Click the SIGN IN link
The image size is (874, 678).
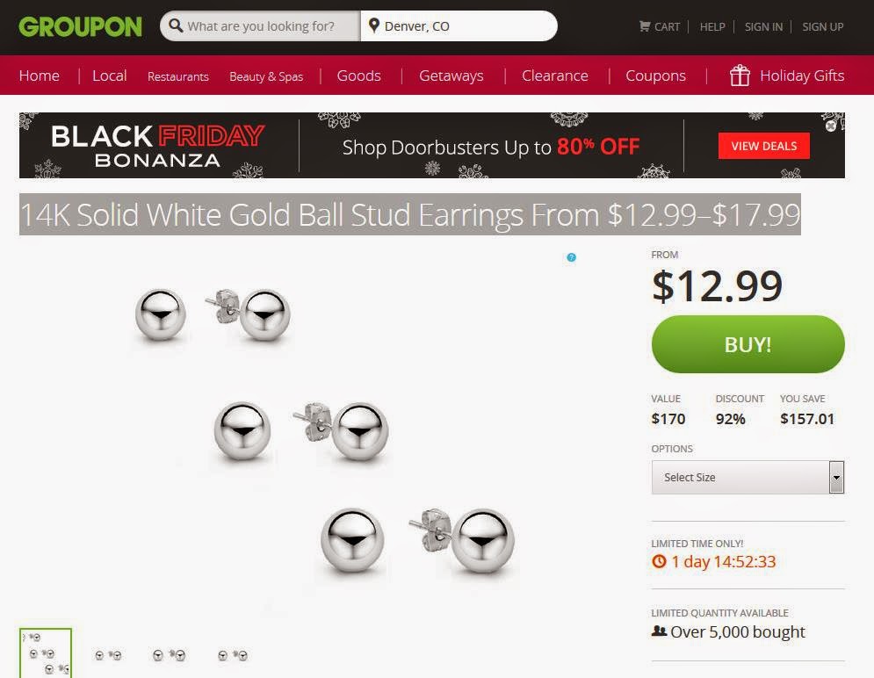pyautogui.click(x=763, y=26)
